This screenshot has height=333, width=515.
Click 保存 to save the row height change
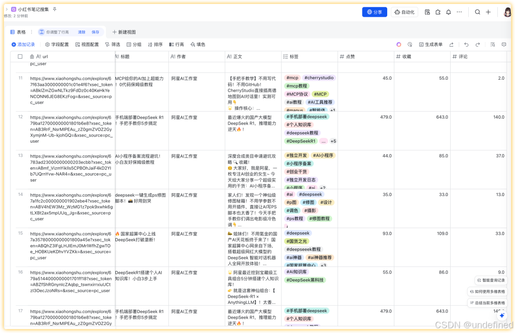[x=95, y=32]
